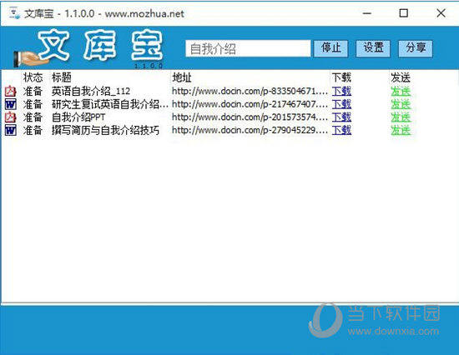Select title 研究生复试英语自我介绍...

(x=110, y=104)
